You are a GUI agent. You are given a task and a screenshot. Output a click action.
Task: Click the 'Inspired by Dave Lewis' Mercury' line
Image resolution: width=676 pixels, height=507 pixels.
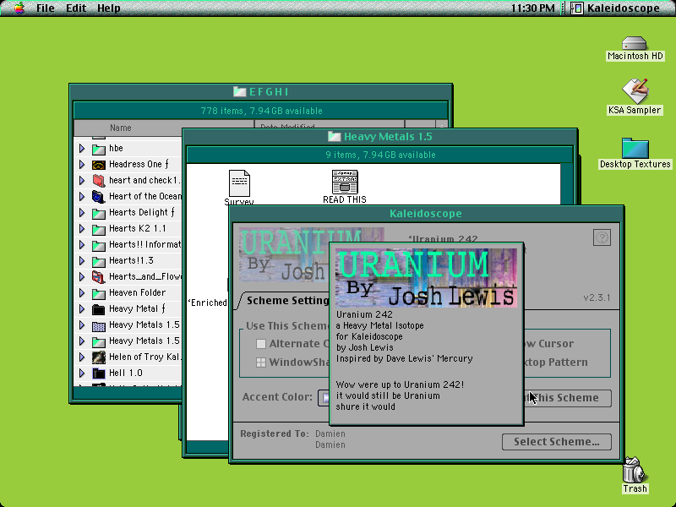click(x=405, y=358)
